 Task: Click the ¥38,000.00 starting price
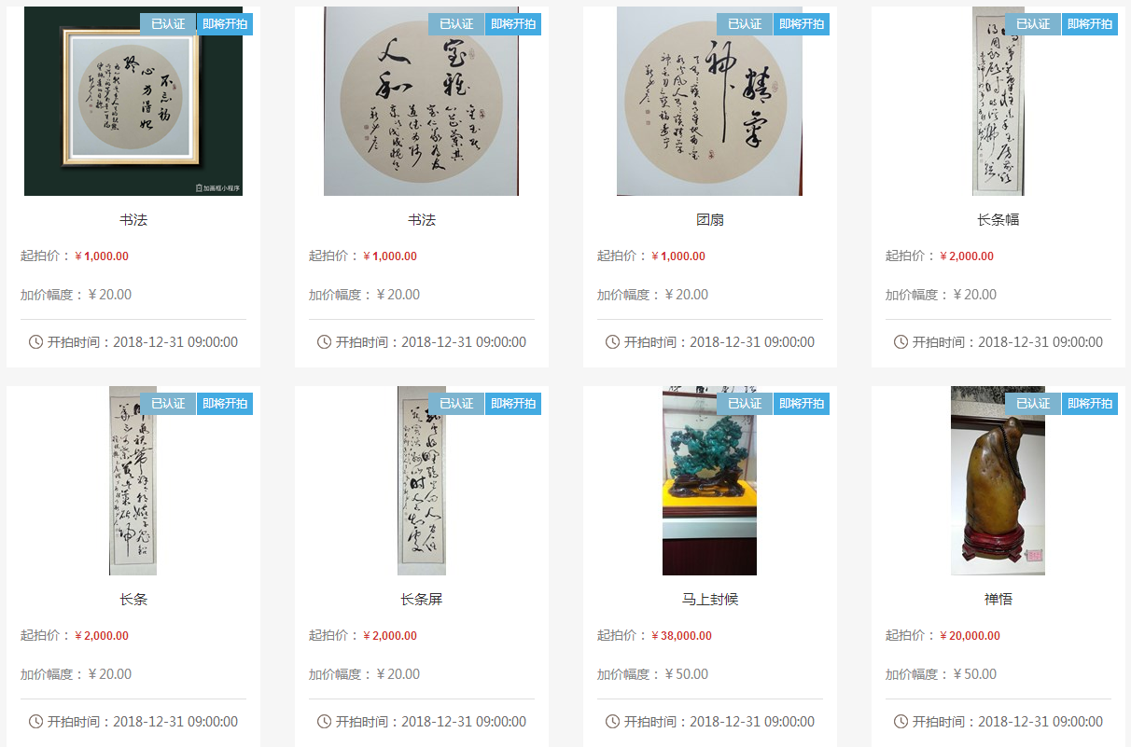(x=681, y=636)
